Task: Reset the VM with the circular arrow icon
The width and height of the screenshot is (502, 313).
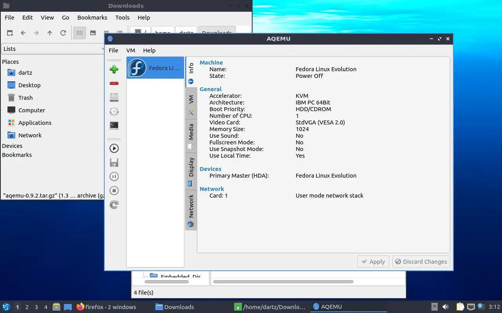Action: click(114, 205)
